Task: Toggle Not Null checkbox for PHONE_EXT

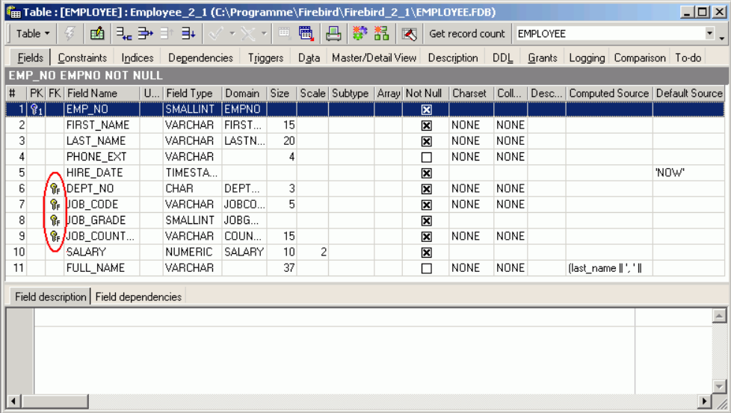Action: pyautogui.click(x=426, y=158)
